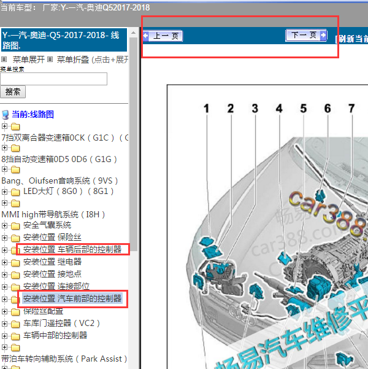Screen dimensions: 368x369
Task: Expand the 车库门遥控器 (VC2) node
Action: [x=4, y=324]
